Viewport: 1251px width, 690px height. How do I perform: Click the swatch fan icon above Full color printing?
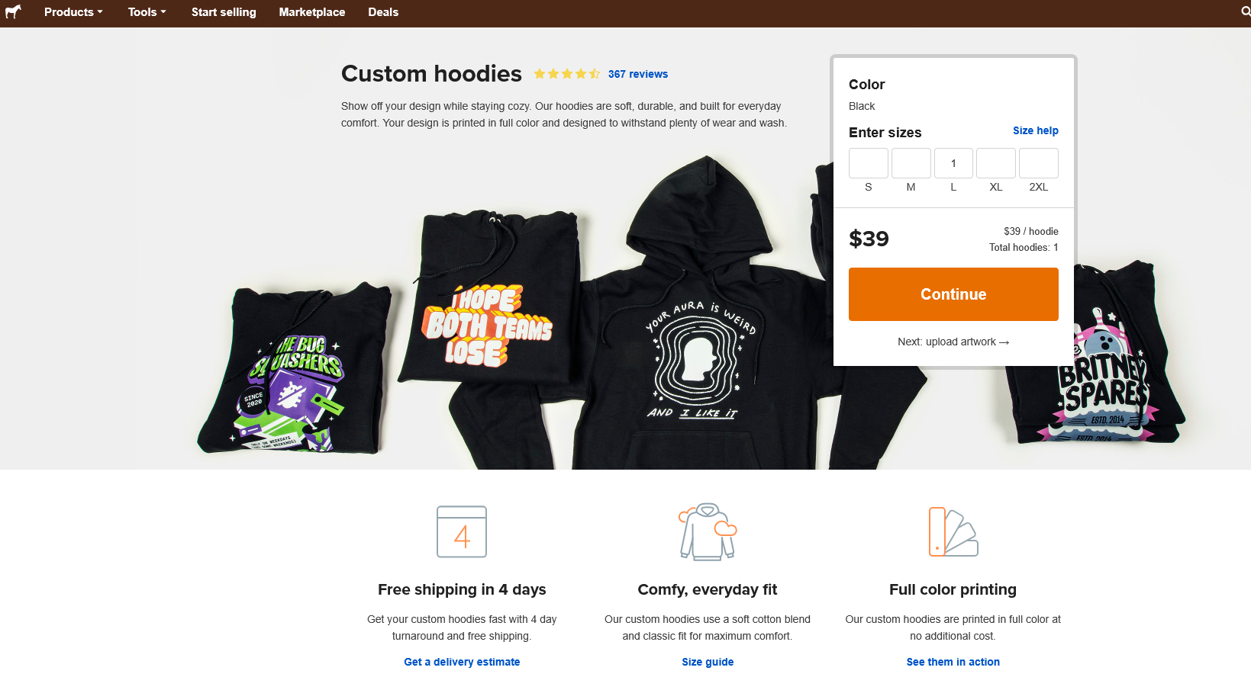point(953,531)
